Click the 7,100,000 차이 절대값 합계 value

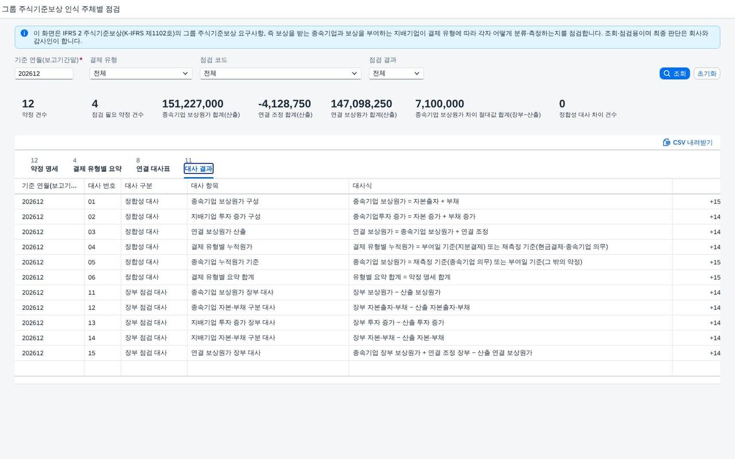pyautogui.click(x=440, y=104)
